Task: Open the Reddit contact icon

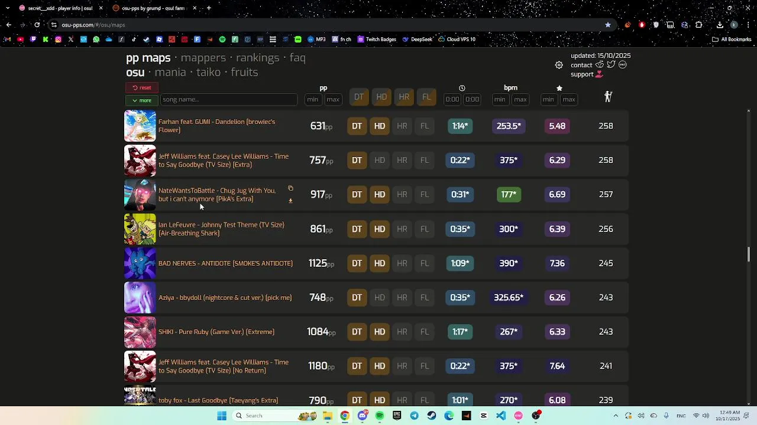Action: tap(600, 64)
